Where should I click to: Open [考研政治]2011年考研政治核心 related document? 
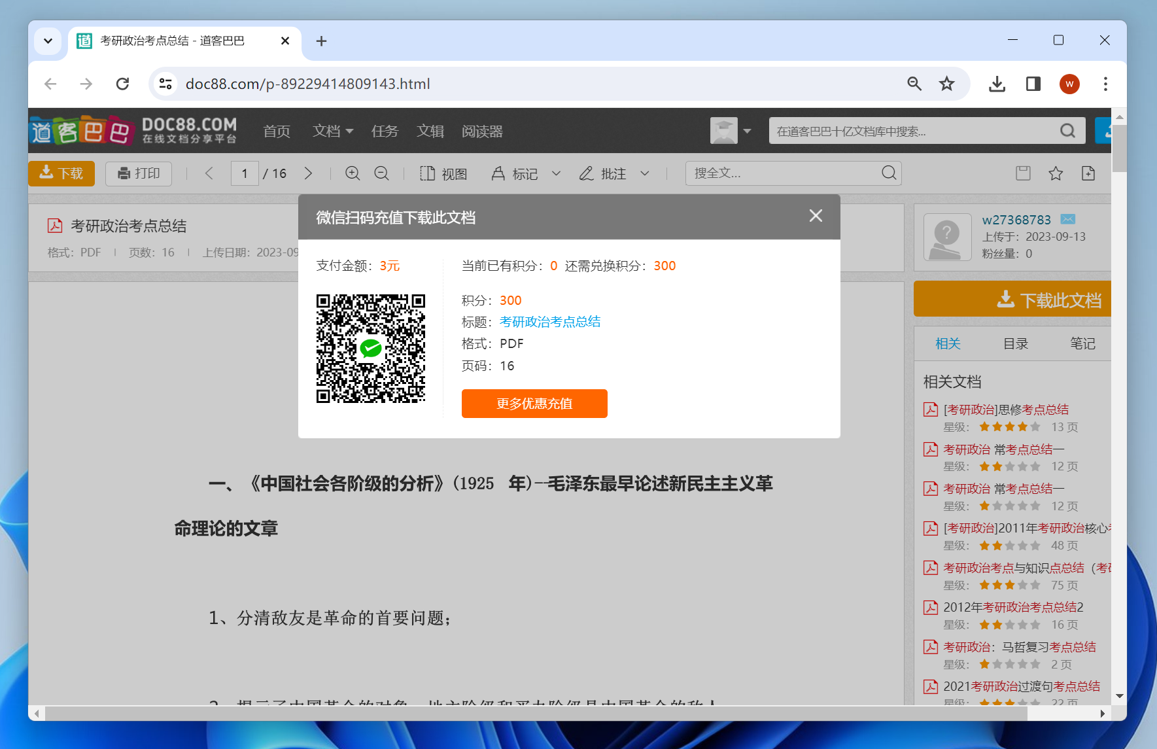point(1027,528)
